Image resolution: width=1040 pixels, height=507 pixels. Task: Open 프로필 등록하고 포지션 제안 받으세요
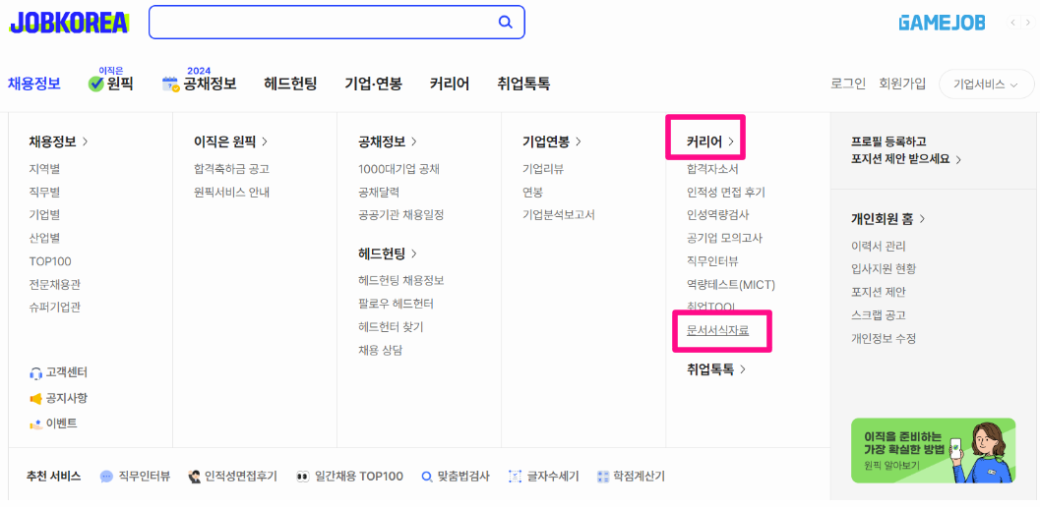tap(906, 150)
